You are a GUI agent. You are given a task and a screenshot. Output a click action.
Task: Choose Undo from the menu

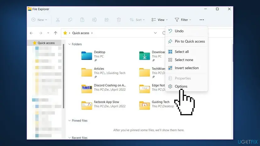point(187,31)
